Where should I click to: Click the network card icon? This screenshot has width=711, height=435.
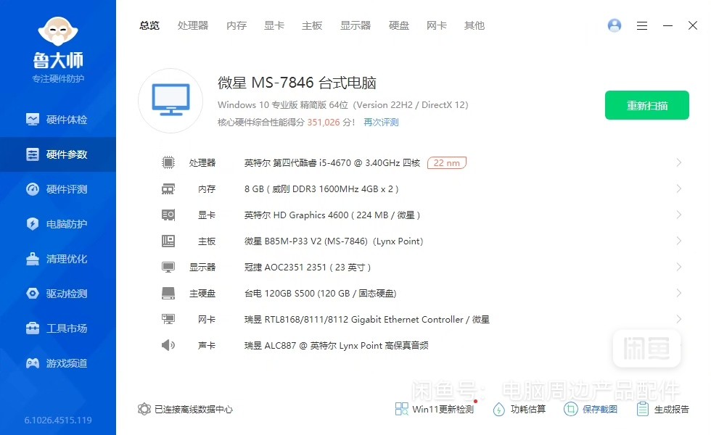click(168, 320)
